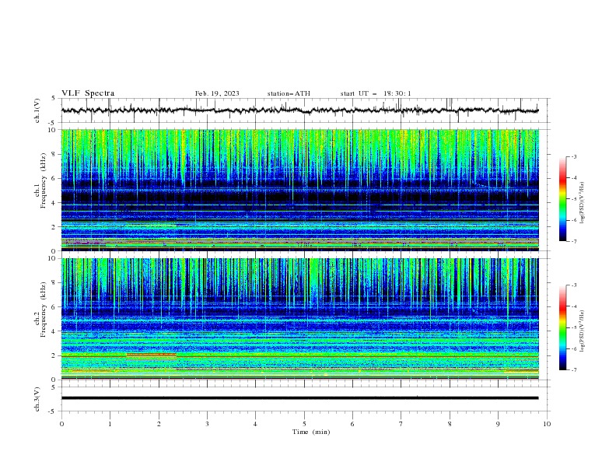
Task: Click time axis tick label "3"
Action: pyautogui.click(x=207, y=424)
